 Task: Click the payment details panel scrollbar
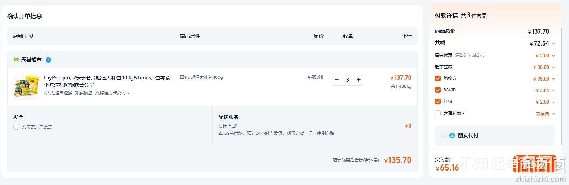click(x=561, y=86)
